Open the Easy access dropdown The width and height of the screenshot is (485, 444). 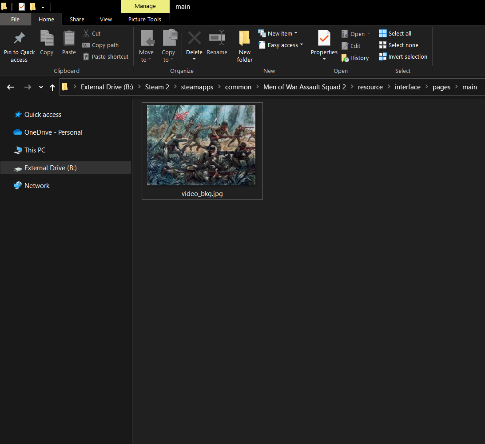(x=281, y=45)
